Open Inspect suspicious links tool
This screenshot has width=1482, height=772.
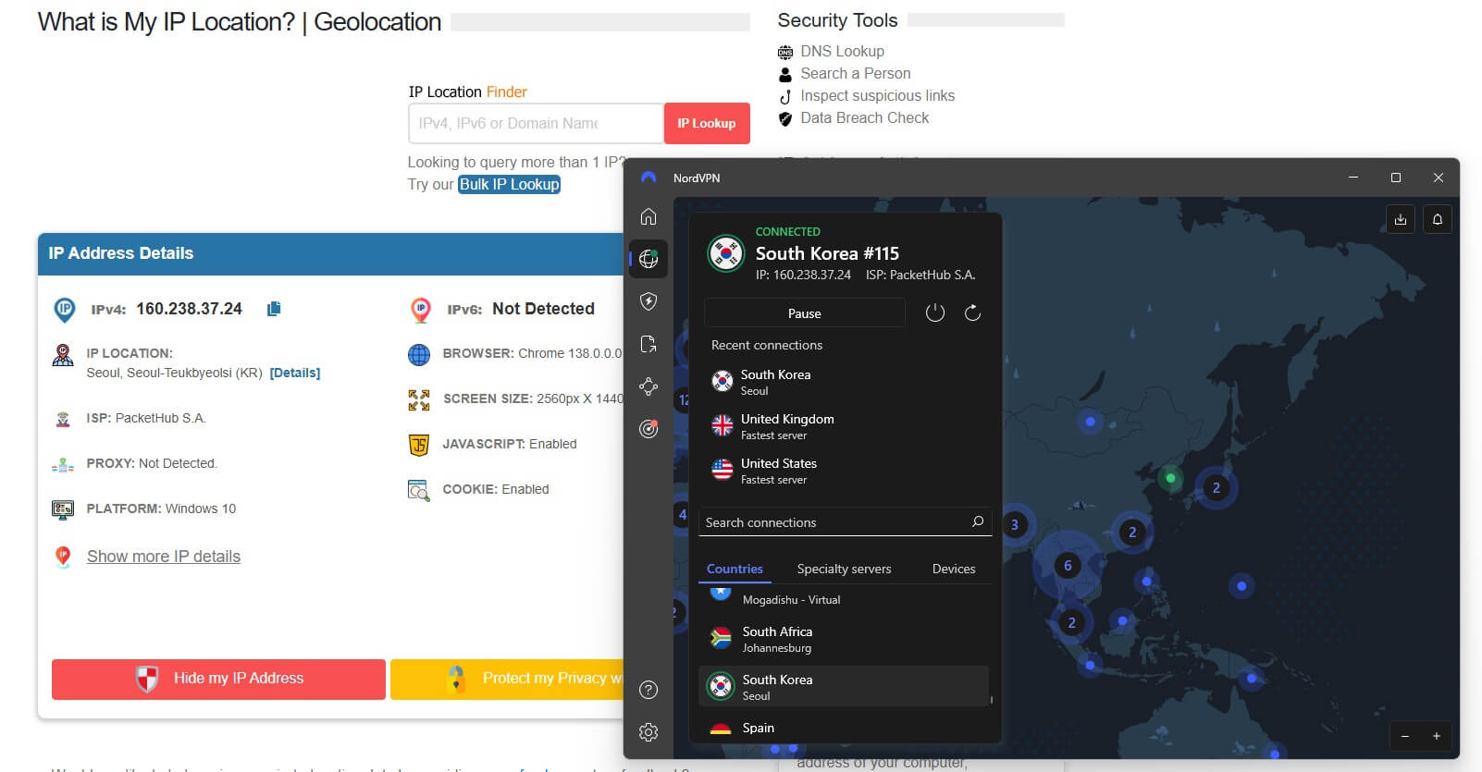(877, 95)
